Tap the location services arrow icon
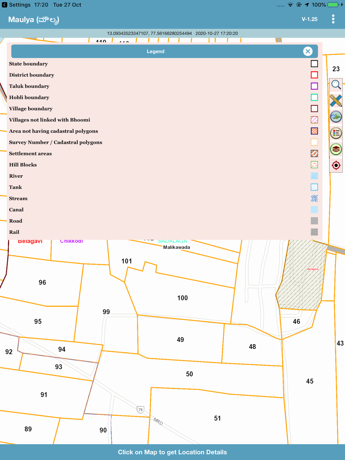 (307, 5)
